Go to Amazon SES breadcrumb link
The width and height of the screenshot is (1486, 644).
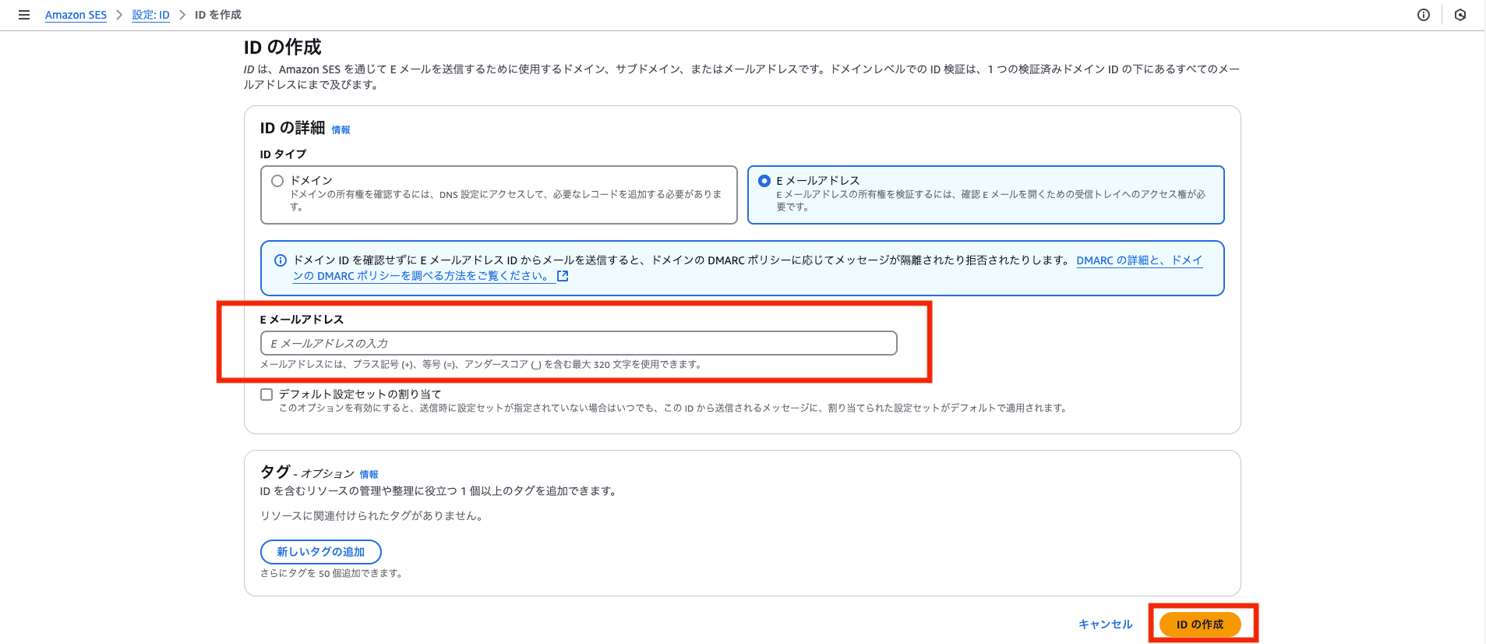pyautogui.click(x=76, y=15)
